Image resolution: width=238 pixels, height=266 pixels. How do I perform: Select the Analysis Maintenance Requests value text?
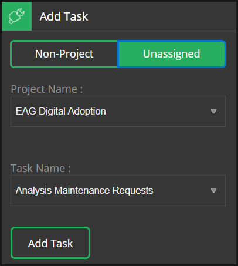pos(84,190)
